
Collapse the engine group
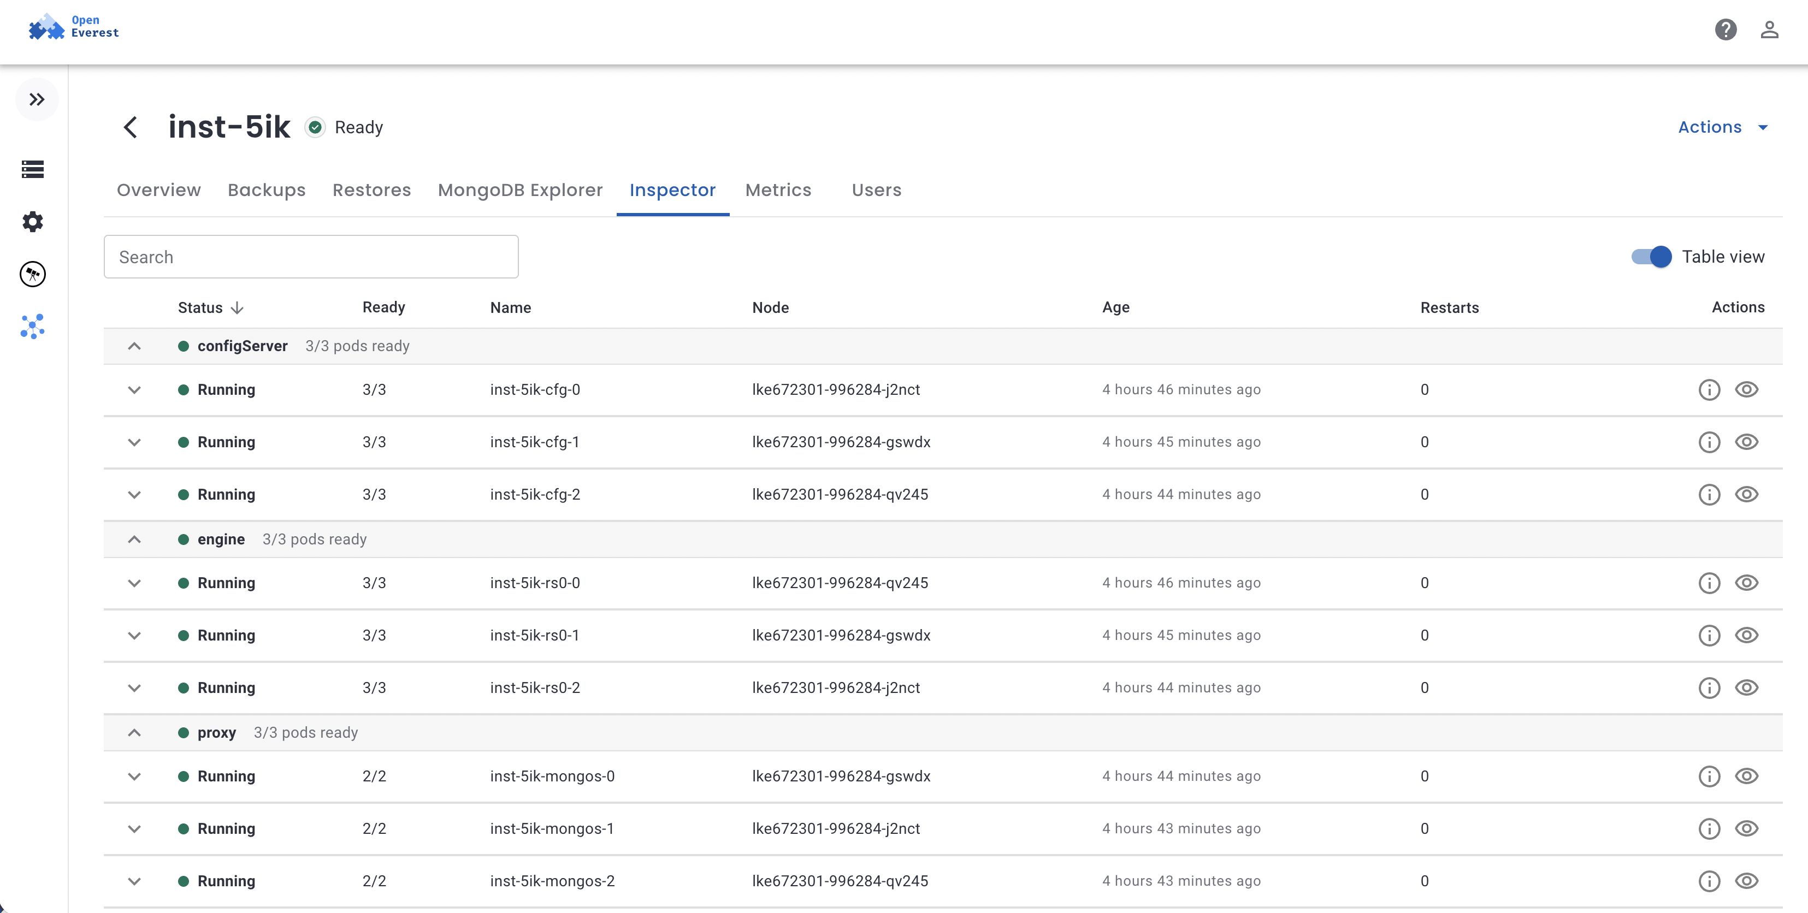134,539
